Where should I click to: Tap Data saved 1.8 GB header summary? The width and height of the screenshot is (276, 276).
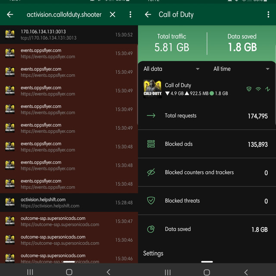point(242,43)
